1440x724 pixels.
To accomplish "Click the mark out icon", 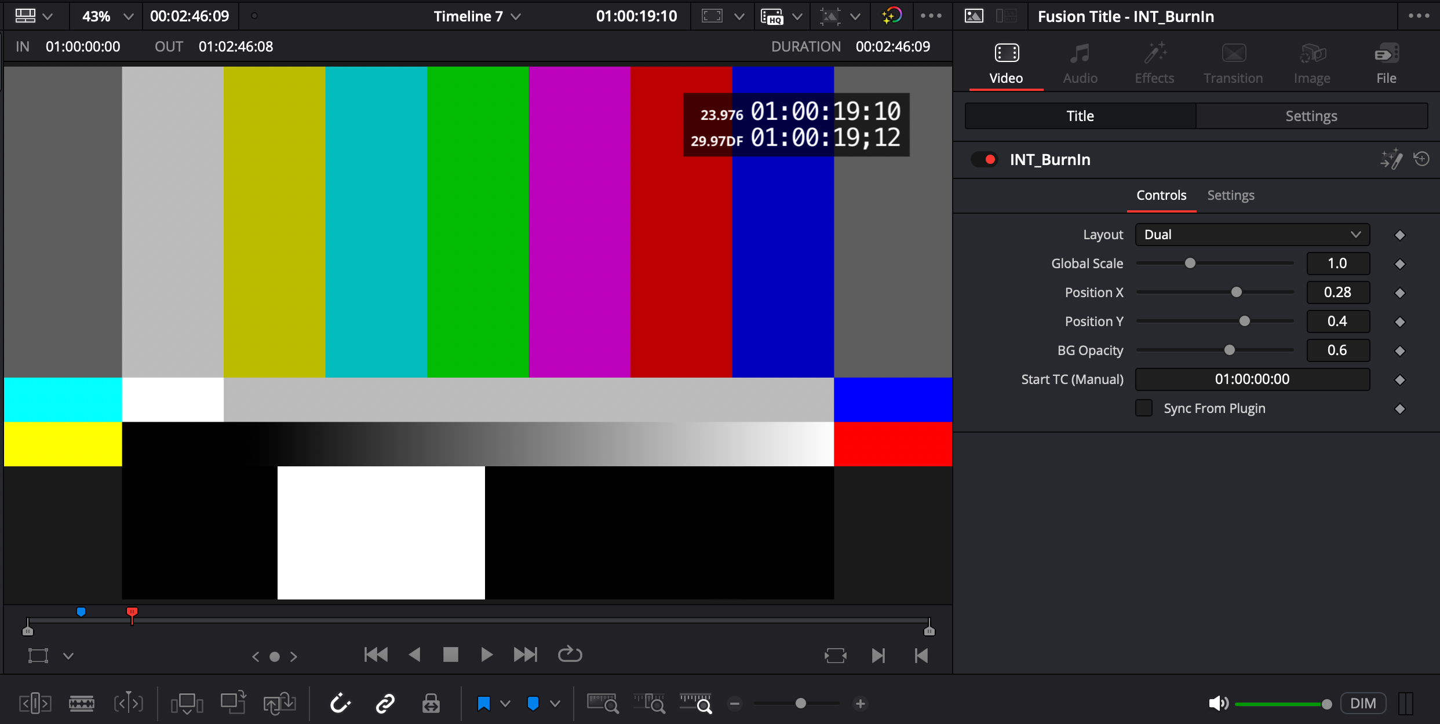I will (921, 656).
